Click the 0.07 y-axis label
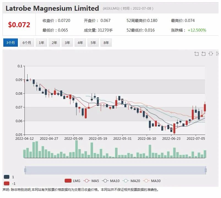Image resolution: width=221 pixels, height=198 pixels. [x=19, y=107]
